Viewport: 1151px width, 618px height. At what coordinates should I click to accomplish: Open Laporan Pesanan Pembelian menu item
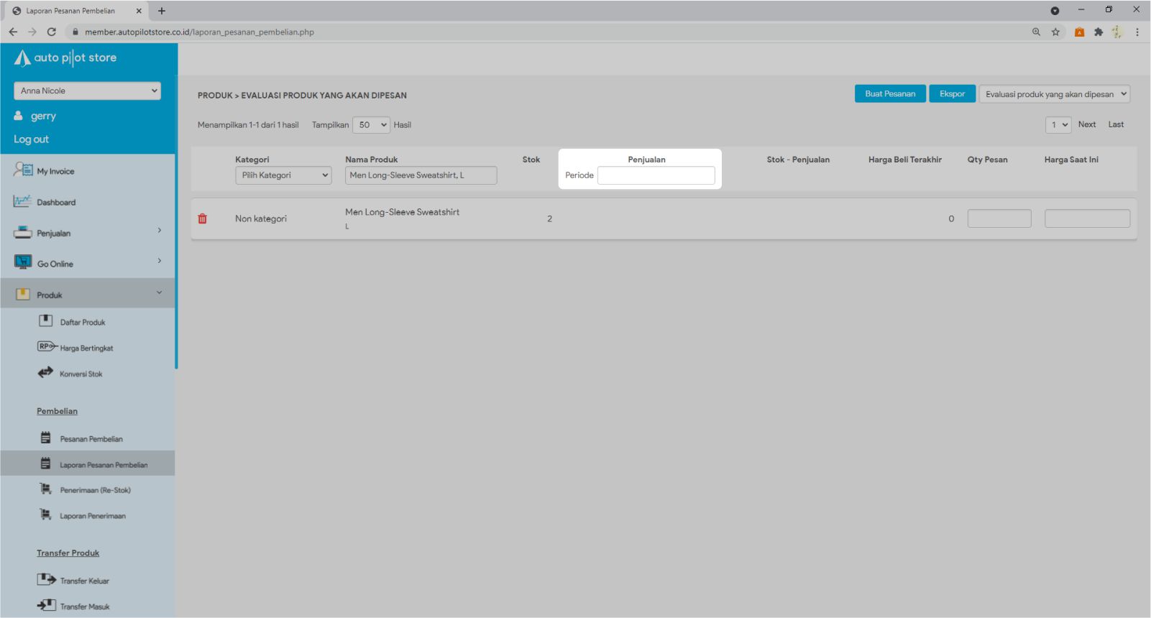[x=104, y=465]
